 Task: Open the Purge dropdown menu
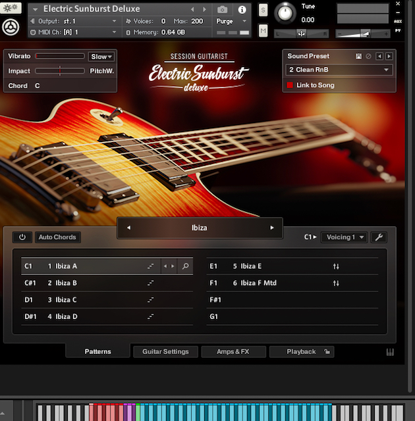pyautogui.click(x=231, y=21)
